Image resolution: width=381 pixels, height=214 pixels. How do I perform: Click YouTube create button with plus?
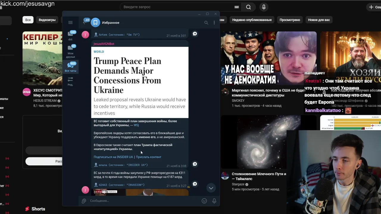pyautogui.click(x=374, y=7)
